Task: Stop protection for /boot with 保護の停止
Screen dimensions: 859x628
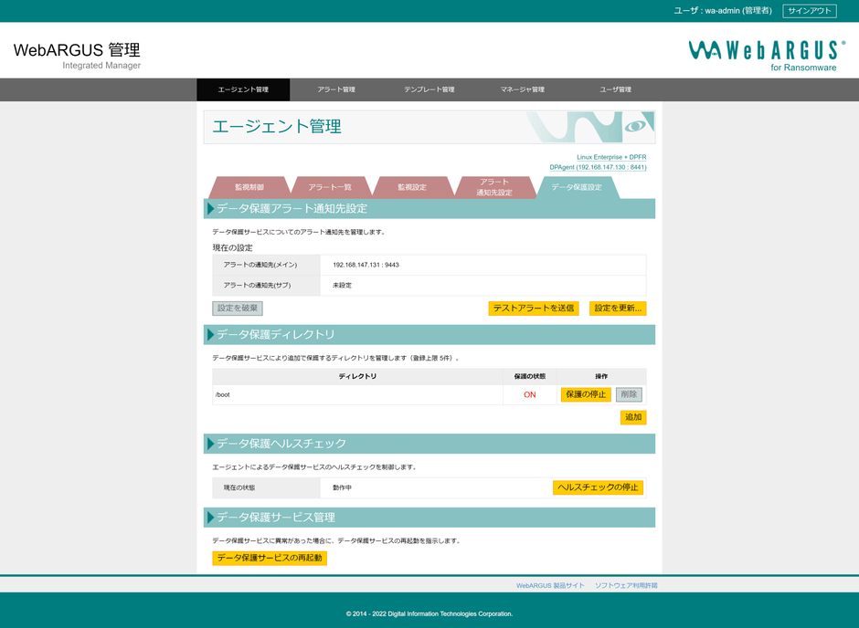Action: (586, 394)
